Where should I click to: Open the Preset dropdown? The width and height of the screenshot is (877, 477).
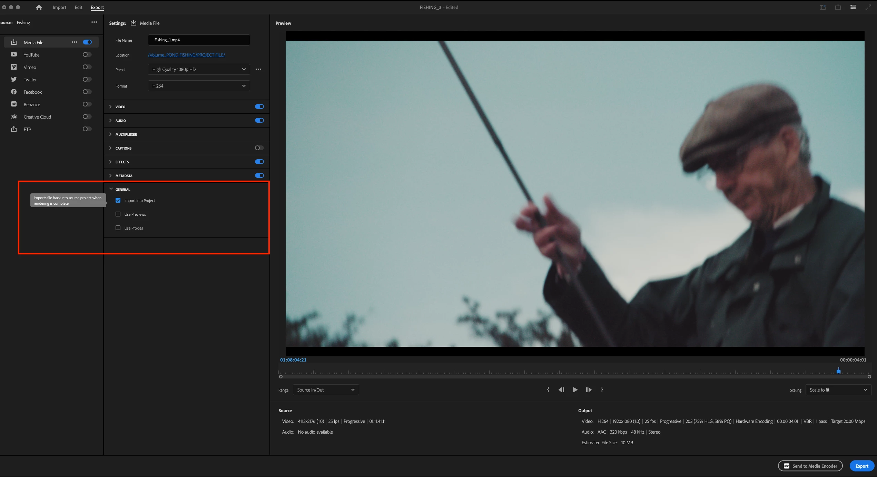(x=199, y=69)
